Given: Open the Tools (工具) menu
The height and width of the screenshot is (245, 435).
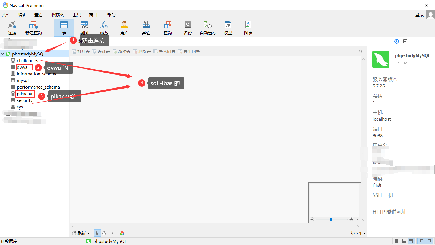Looking at the screenshot, I should 77,15.
